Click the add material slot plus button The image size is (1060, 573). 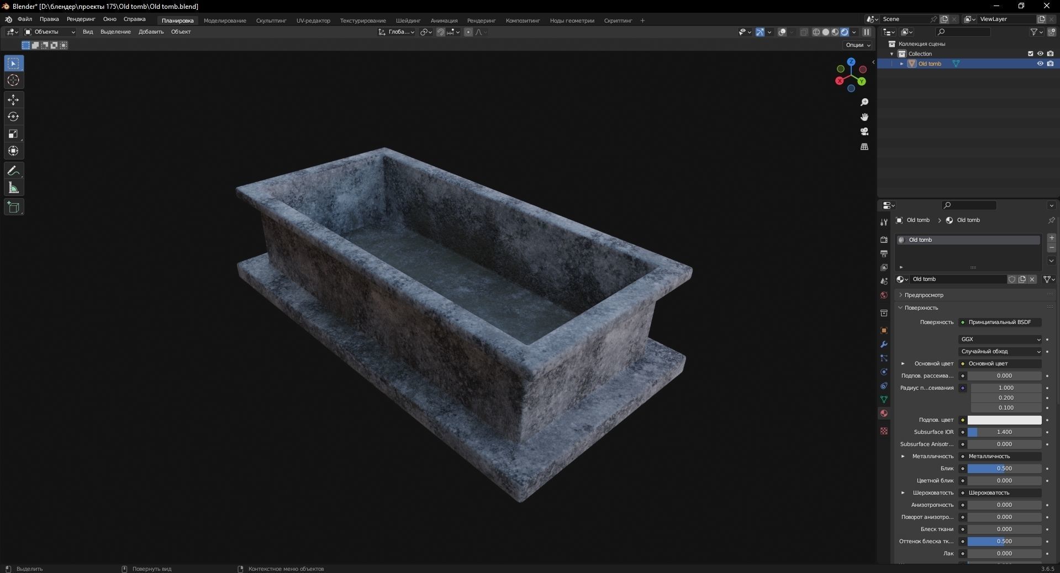tap(1052, 238)
